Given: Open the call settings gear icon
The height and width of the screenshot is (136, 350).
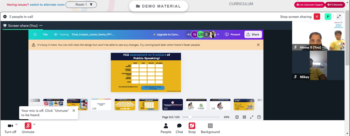Looking at the screenshot, I should point(5,17).
